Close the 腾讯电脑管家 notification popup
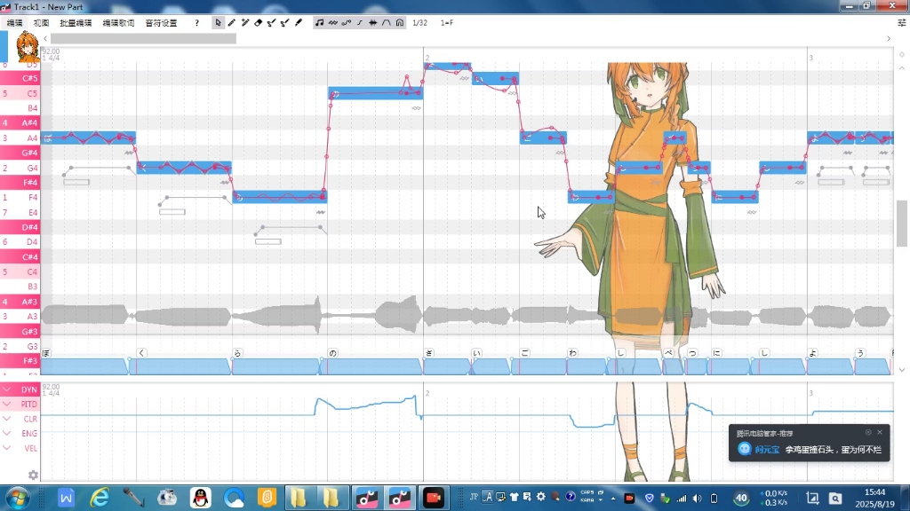910x511 pixels. pos(880,432)
